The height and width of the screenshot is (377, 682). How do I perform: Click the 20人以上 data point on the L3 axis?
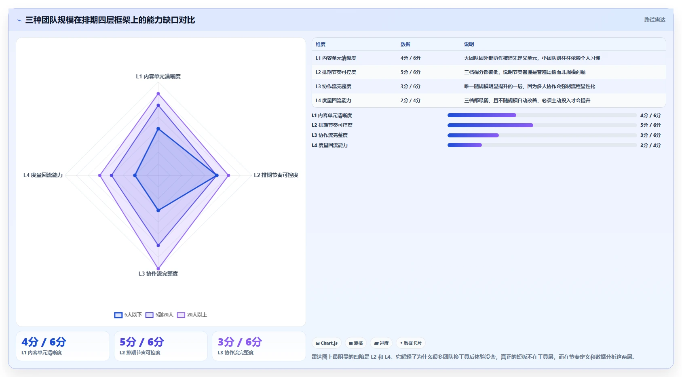pos(158,269)
